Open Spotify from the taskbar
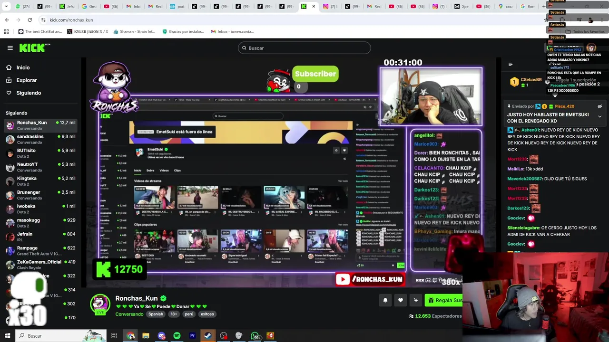The height and width of the screenshot is (342, 609). point(177,336)
